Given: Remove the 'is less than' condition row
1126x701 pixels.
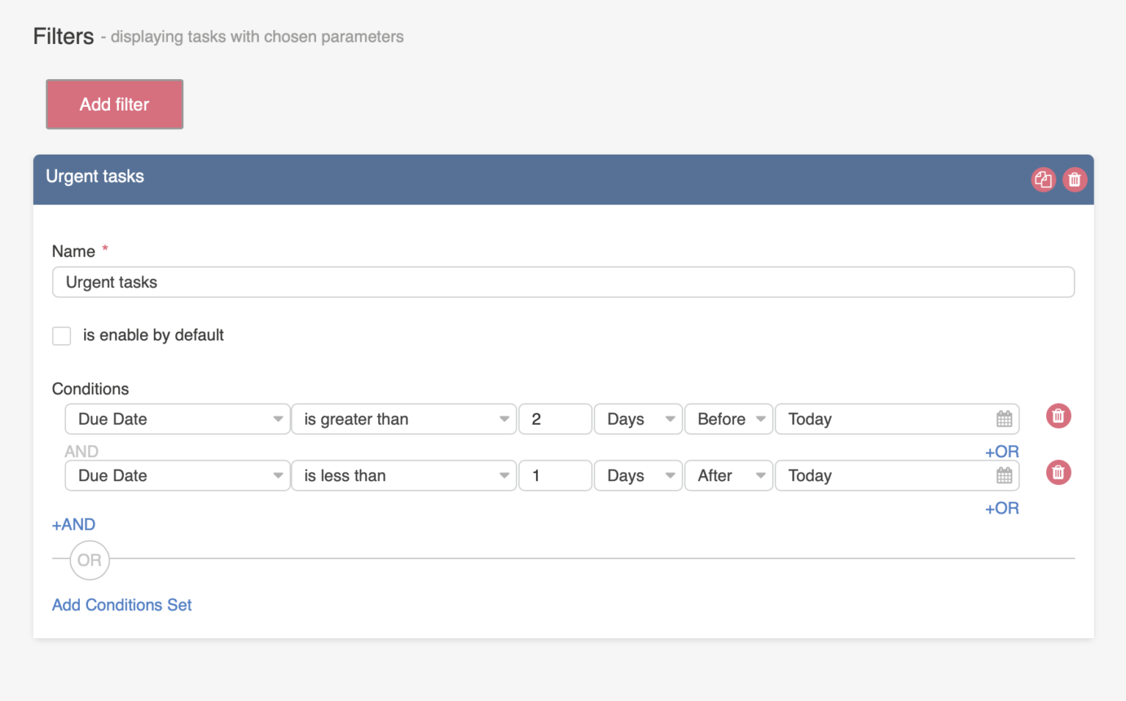Looking at the screenshot, I should point(1058,472).
